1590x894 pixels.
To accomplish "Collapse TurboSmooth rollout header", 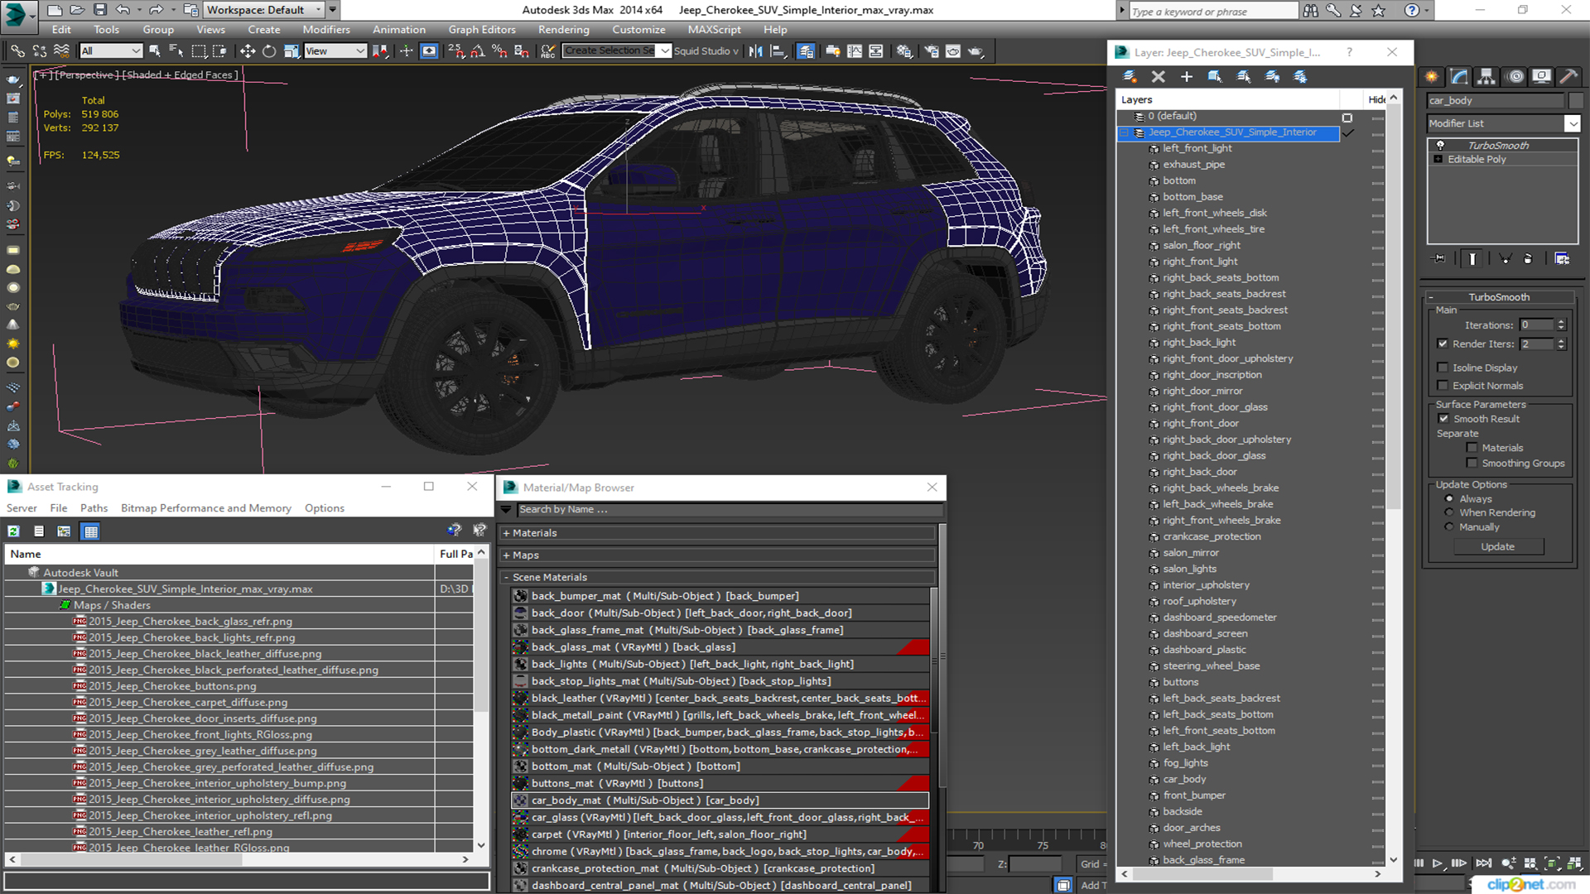I will coord(1499,297).
